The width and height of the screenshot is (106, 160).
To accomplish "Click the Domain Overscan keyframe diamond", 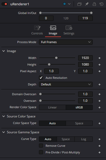I will [99, 94].
